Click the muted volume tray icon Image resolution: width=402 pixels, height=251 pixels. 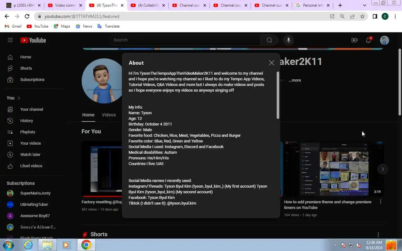click(x=358, y=245)
